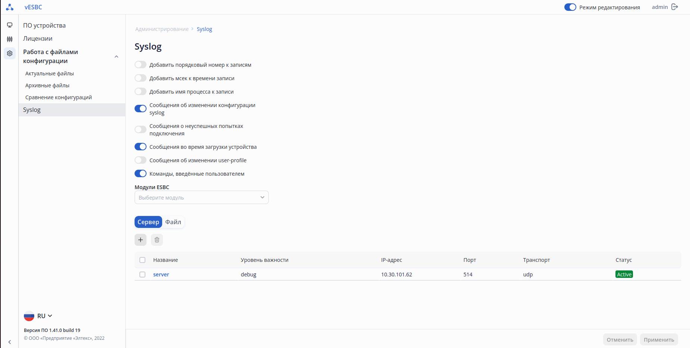Click the trash delete icon
The width and height of the screenshot is (690, 348).
click(157, 240)
